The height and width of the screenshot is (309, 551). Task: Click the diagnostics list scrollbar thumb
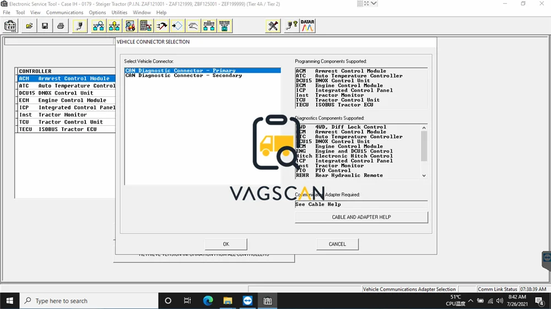[424, 146]
